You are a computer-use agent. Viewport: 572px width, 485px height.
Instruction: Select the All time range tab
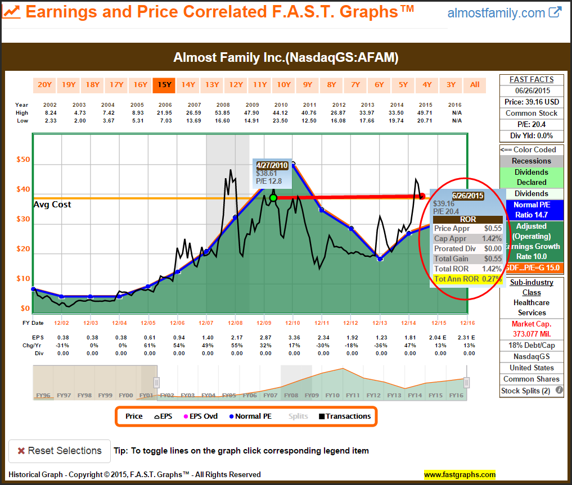pos(475,85)
